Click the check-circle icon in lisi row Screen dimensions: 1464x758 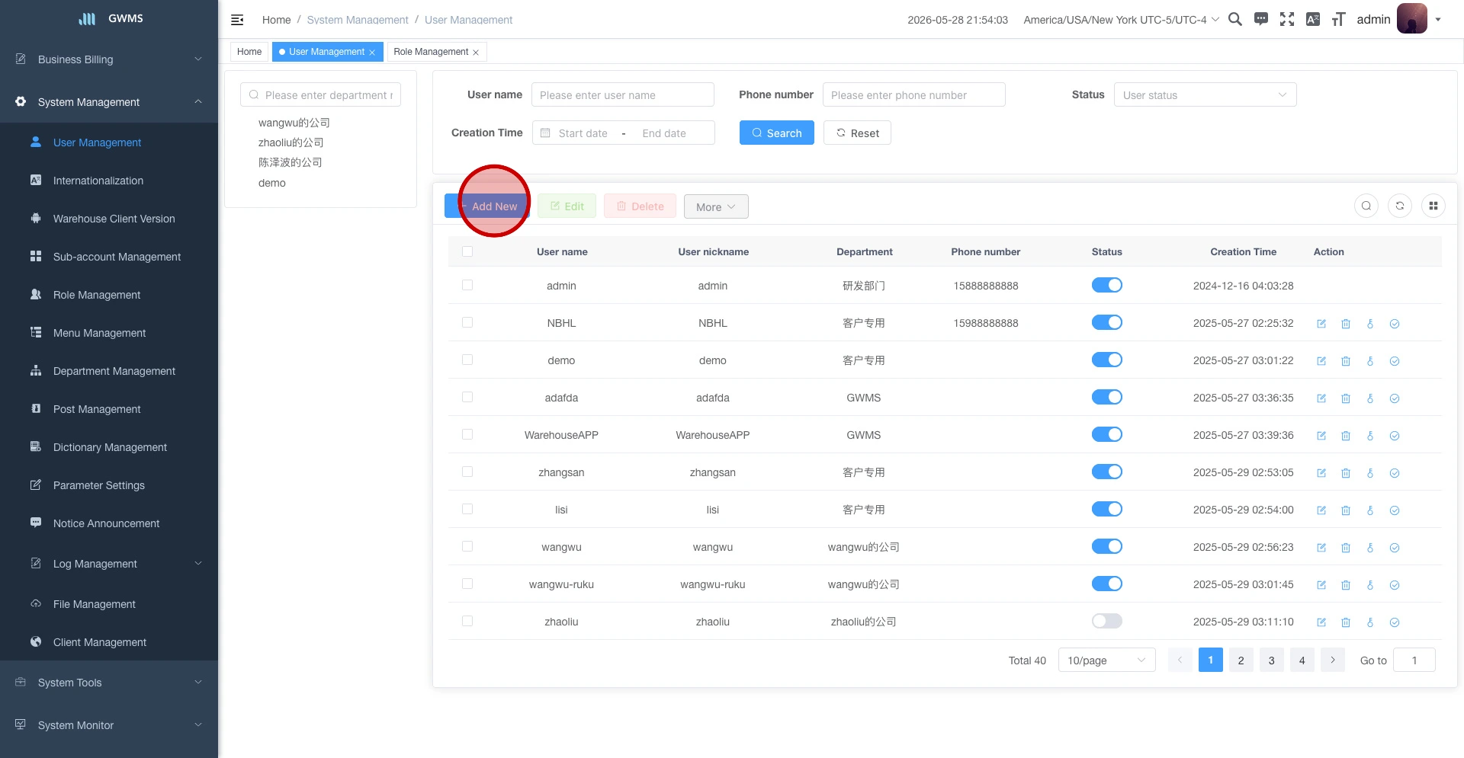pyautogui.click(x=1395, y=510)
